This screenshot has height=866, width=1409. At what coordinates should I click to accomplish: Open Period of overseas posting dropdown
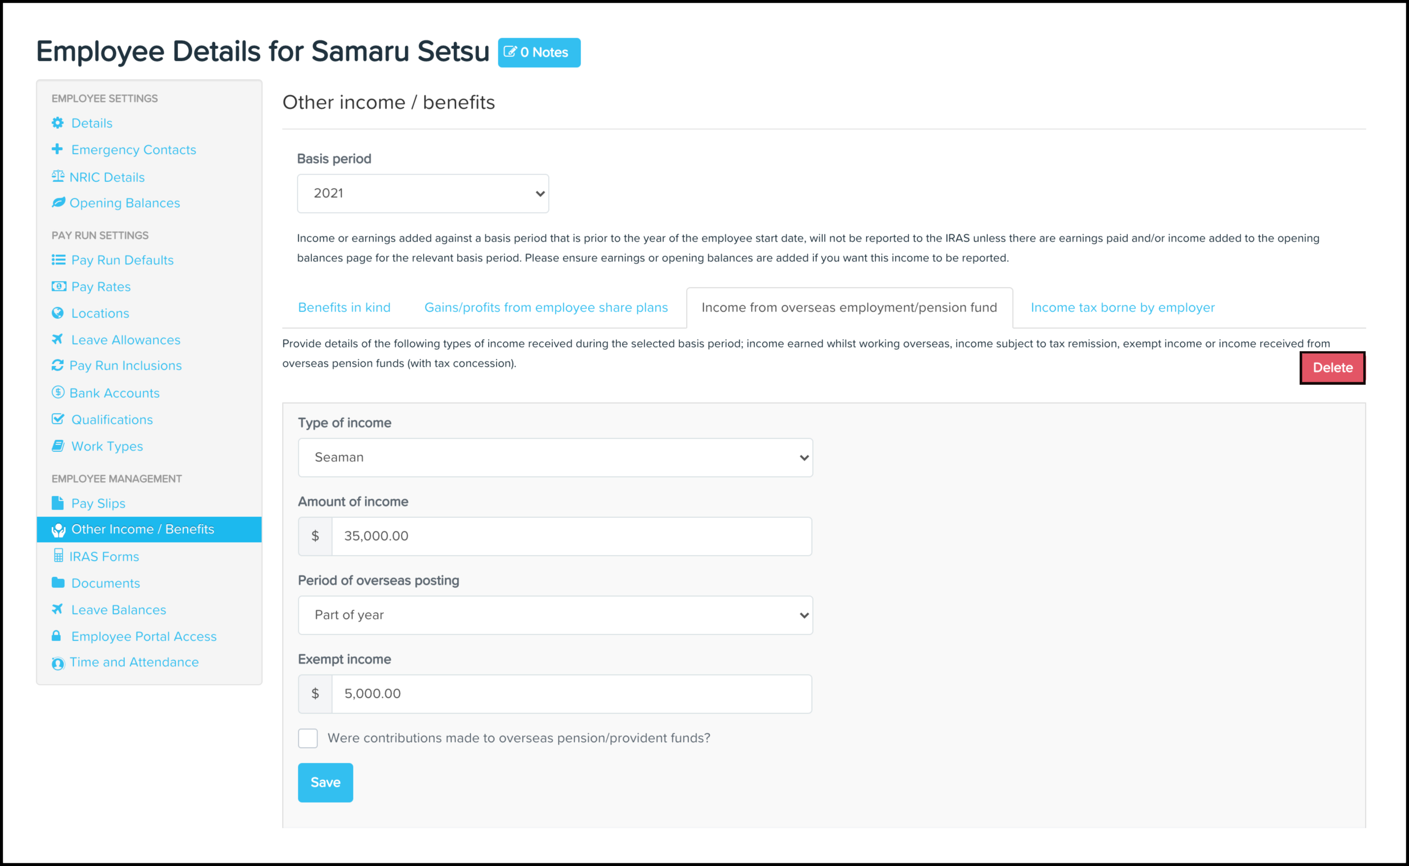(555, 615)
